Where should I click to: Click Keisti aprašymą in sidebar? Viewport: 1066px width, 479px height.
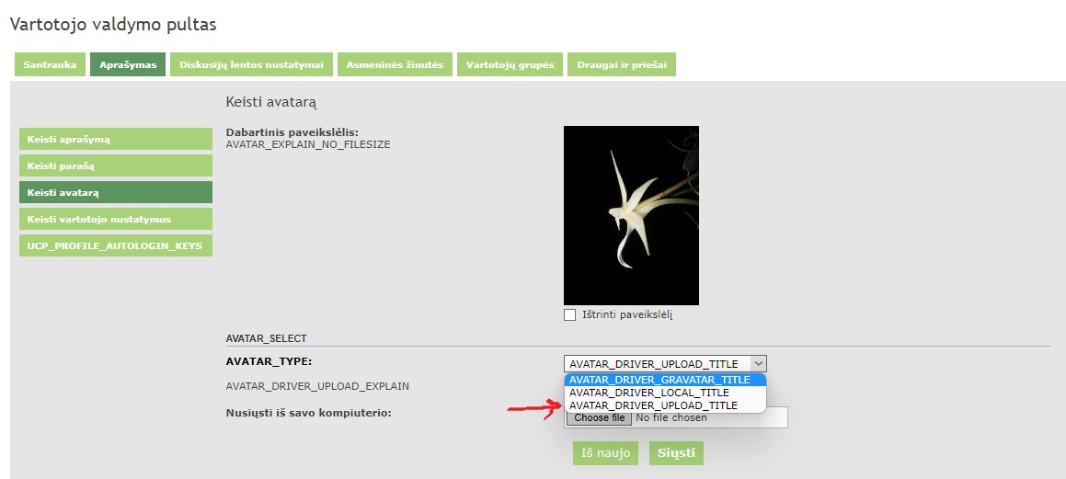pyautogui.click(x=116, y=139)
